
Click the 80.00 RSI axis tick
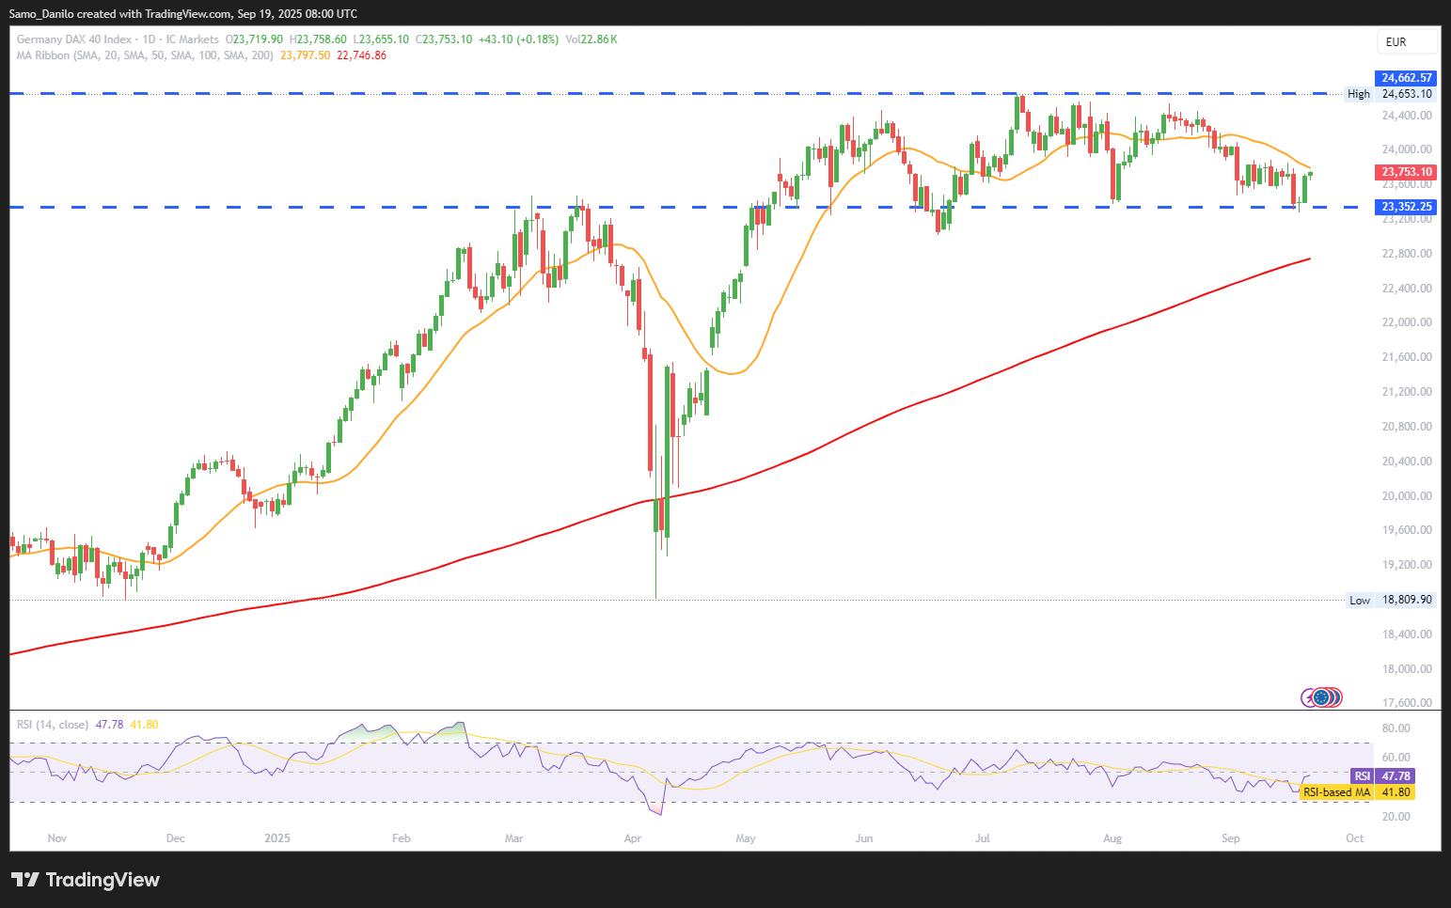point(1396,728)
